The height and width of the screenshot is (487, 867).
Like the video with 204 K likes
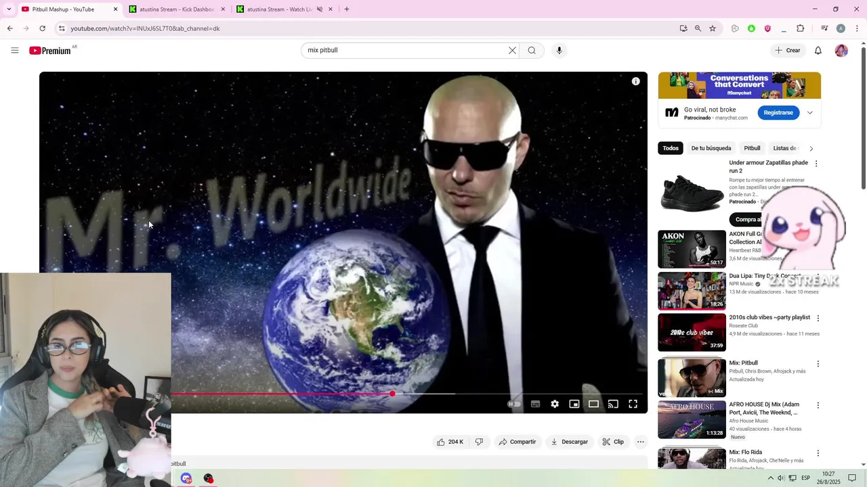[x=450, y=442]
